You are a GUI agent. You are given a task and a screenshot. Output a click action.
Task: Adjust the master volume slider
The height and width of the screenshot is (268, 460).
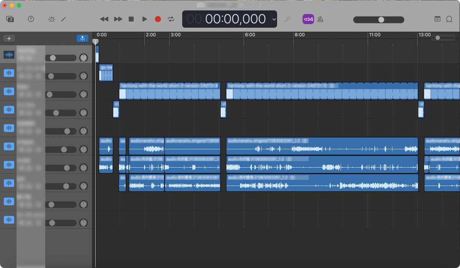tap(379, 20)
